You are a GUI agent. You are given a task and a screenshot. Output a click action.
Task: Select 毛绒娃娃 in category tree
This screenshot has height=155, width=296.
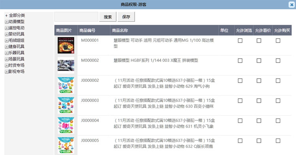[17, 40]
